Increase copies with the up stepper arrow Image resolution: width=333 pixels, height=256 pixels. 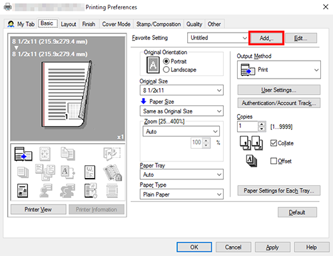(x=262, y=124)
